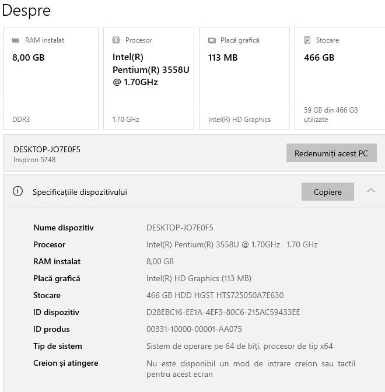Click the Copiere button
The image size is (385, 392).
327,192
